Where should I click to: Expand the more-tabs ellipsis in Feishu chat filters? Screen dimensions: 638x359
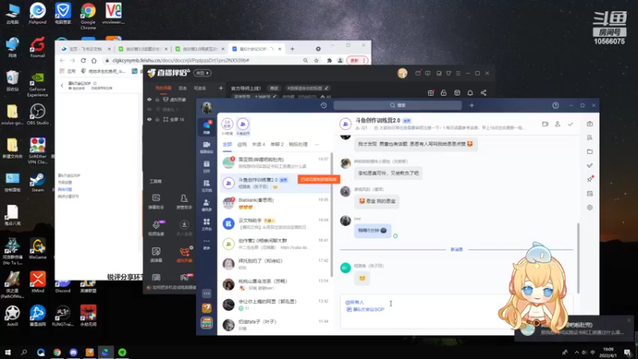tap(317, 144)
